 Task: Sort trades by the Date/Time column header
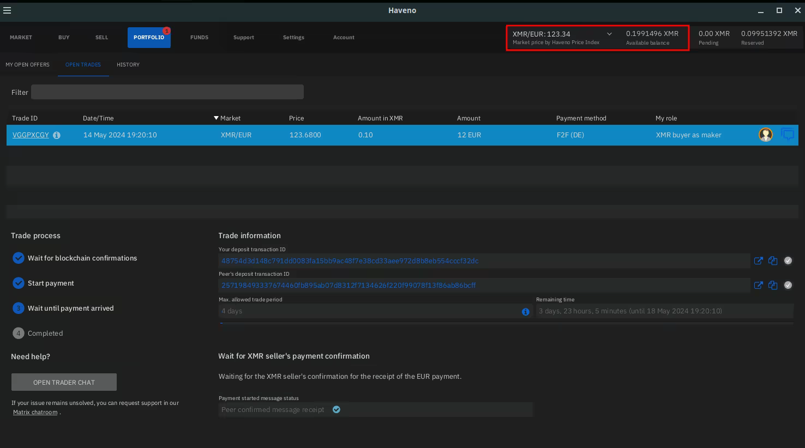[x=98, y=118]
